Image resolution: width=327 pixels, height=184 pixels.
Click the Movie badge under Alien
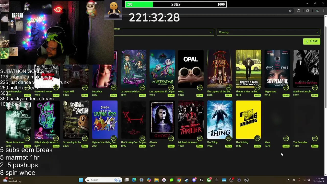coord(286,146)
